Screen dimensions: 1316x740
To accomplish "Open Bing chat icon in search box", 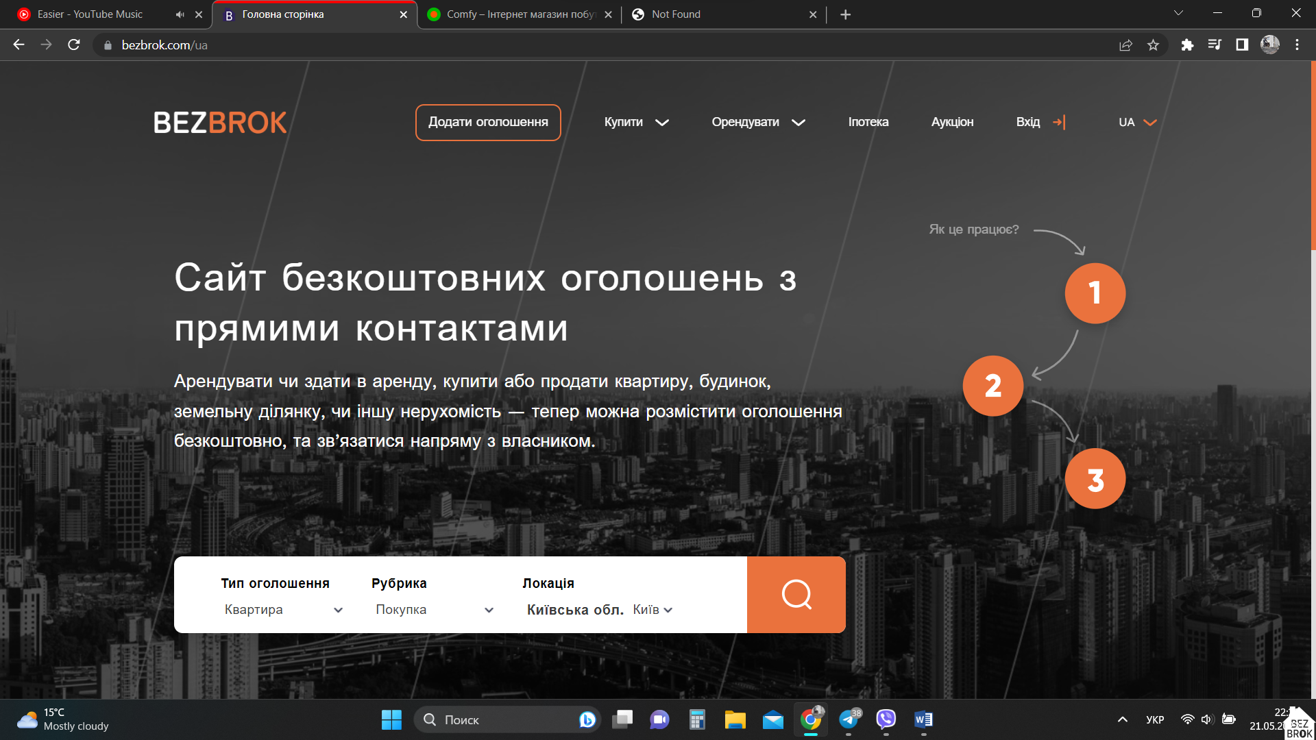I will 587,719.
